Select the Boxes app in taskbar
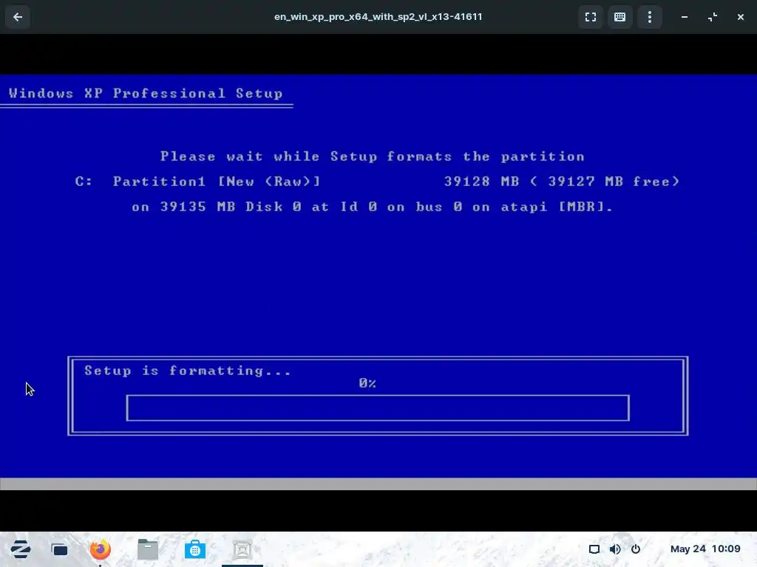This screenshot has width=757, height=567. point(242,549)
